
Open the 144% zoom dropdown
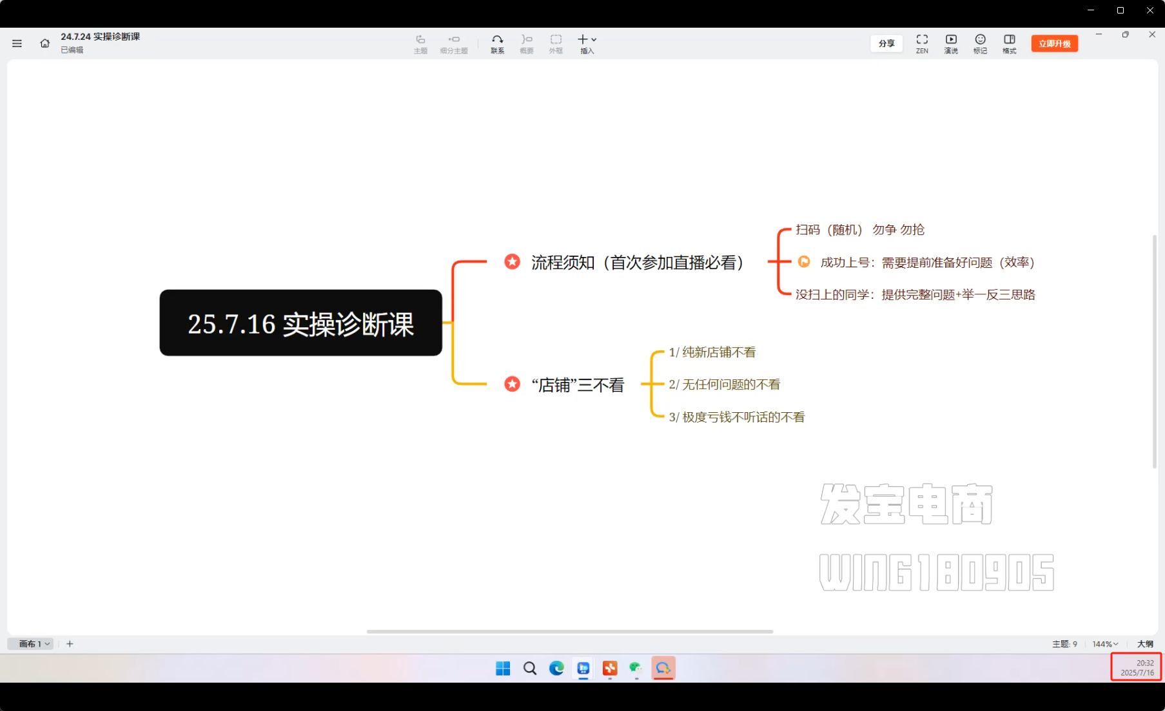tap(1105, 644)
